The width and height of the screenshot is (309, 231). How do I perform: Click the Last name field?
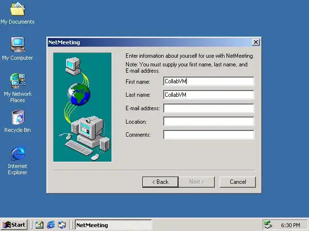tap(209, 95)
